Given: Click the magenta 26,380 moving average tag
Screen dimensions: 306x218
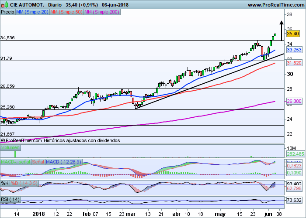Looking at the screenshot, I should coord(294,101).
